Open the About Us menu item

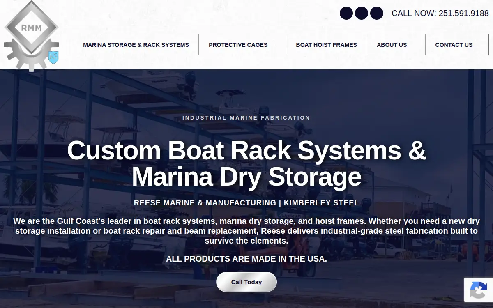click(392, 45)
